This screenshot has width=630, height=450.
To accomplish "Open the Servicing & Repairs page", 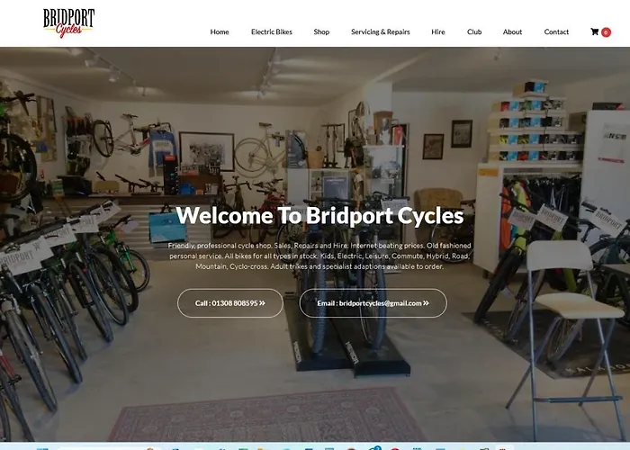I will coord(381,31).
